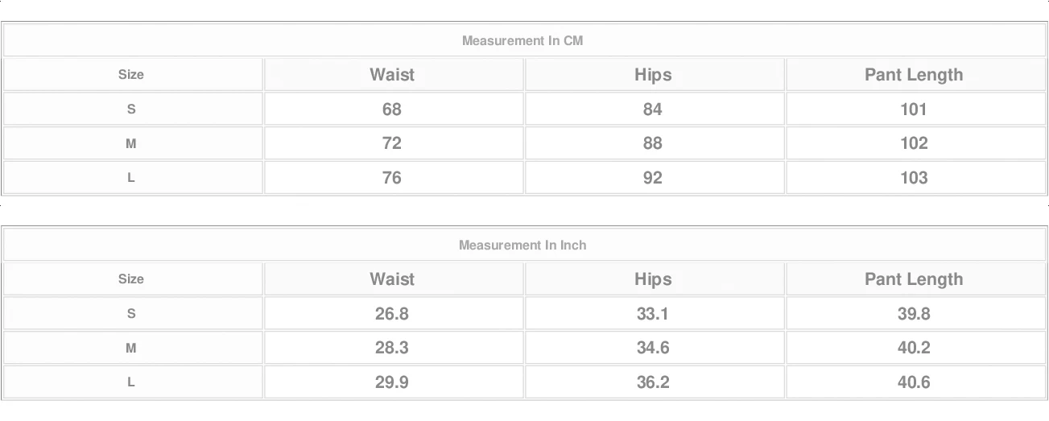
Task: Click the pant length value 40.6
Action: tap(914, 382)
